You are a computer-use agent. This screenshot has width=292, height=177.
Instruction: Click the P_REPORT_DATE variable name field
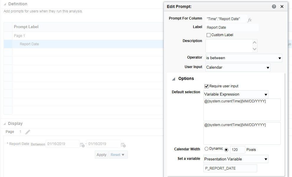[x=230, y=168]
